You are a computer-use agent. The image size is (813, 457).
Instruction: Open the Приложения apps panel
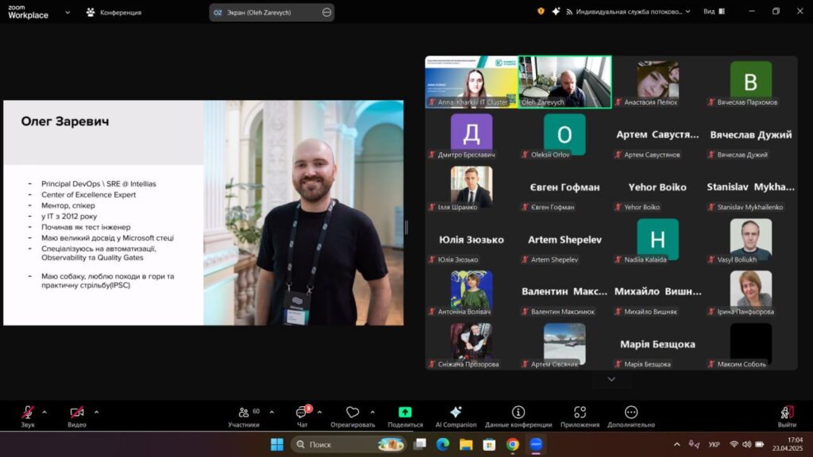[x=580, y=413]
